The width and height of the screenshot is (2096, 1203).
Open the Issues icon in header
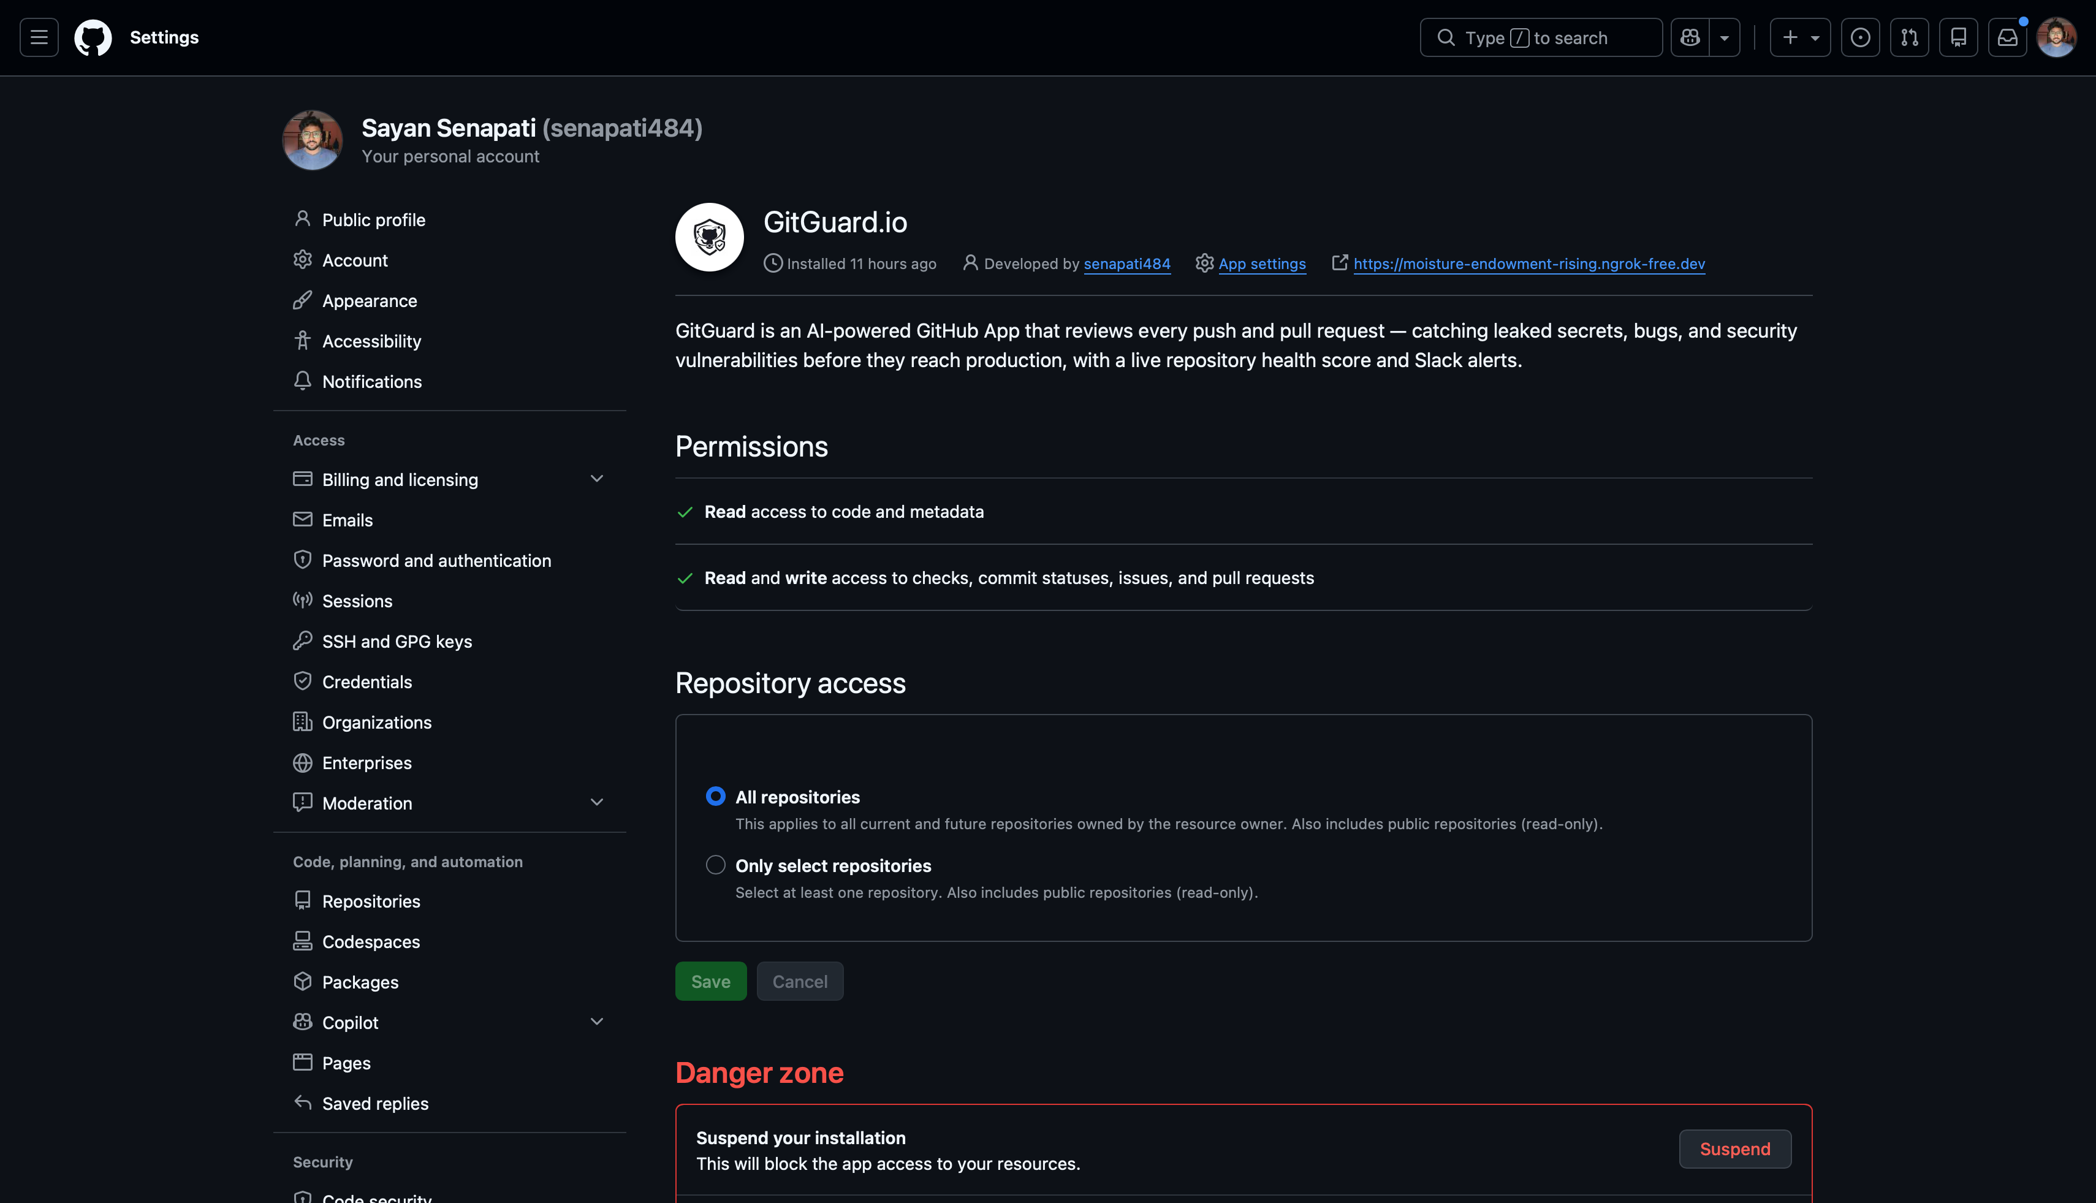(1861, 37)
